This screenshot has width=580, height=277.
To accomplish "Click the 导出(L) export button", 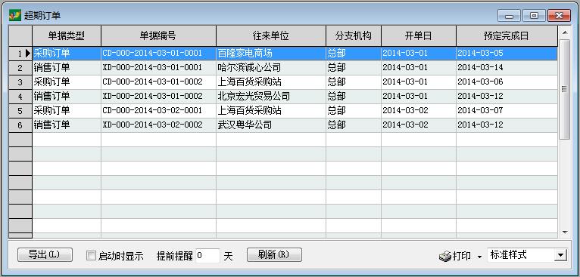I will click(45, 254).
